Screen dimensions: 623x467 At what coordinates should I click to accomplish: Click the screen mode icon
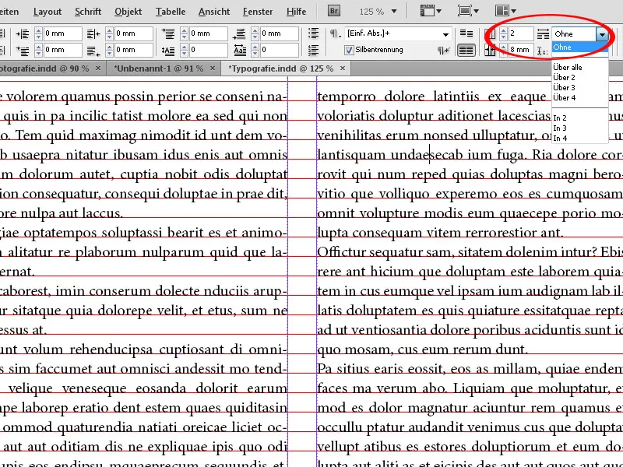[x=464, y=11]
